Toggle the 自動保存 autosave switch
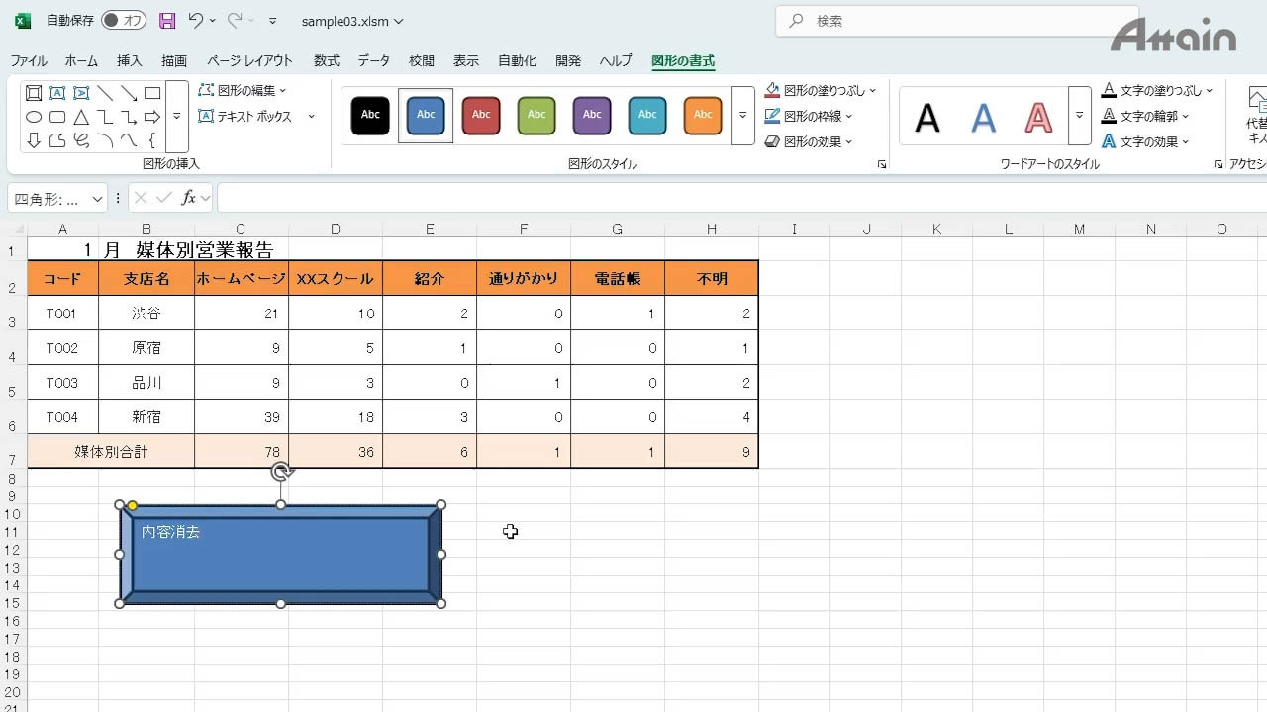Screen dimensions: 1267x712 (x=123, y=21)
